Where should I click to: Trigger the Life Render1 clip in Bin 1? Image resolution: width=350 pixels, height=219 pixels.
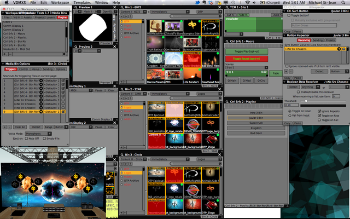(x=192, y=76)
